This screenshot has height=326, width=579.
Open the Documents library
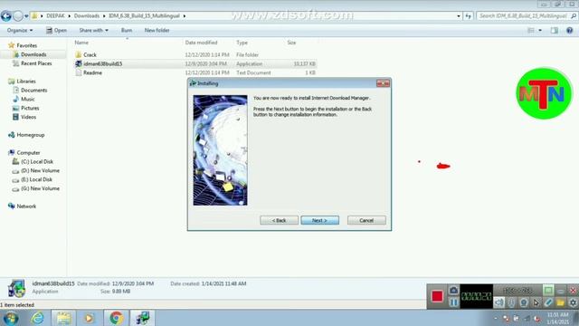pyautogui.click(x=33, y=90)
